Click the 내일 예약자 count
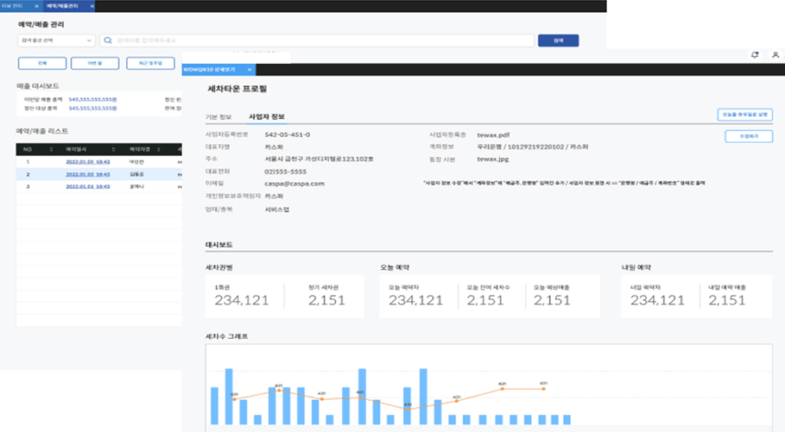The height and width of the screenshot is (432, 785). point(657,300)
